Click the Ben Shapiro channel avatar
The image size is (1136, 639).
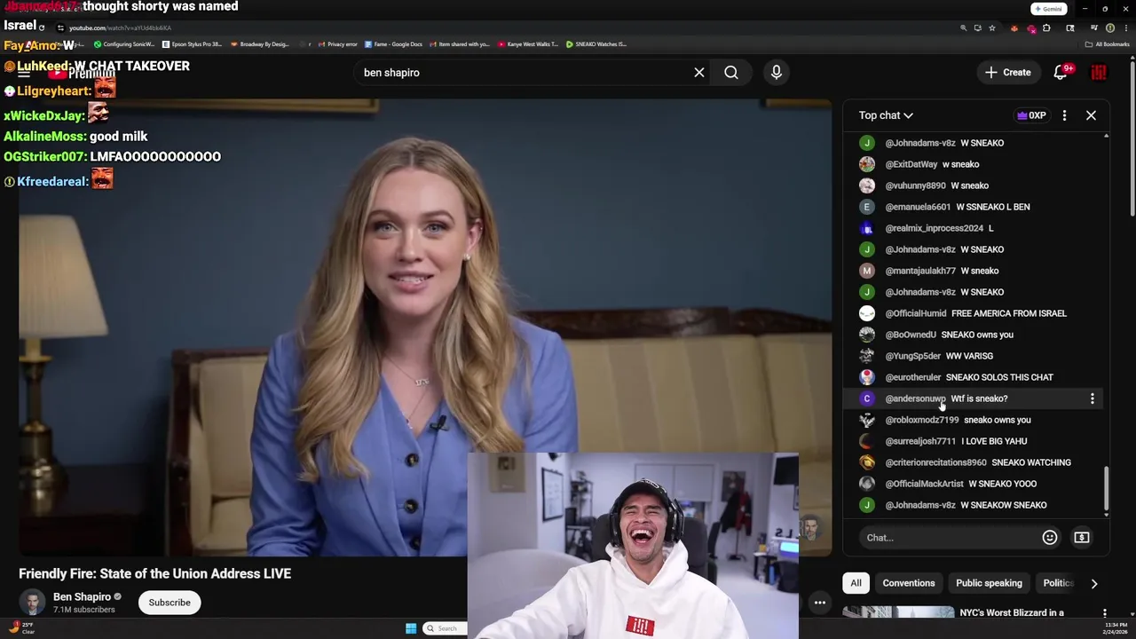tap(32, 602)
